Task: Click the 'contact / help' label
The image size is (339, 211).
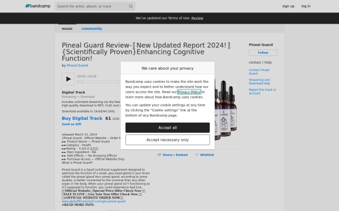Action: (260, 62)
